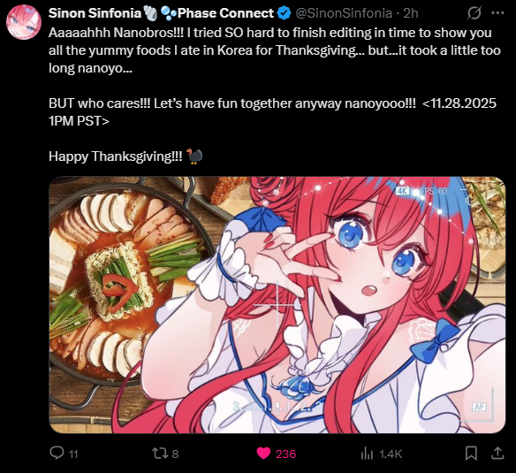
Task: Click the 236 likes count
Action: (x=285, y=454)
